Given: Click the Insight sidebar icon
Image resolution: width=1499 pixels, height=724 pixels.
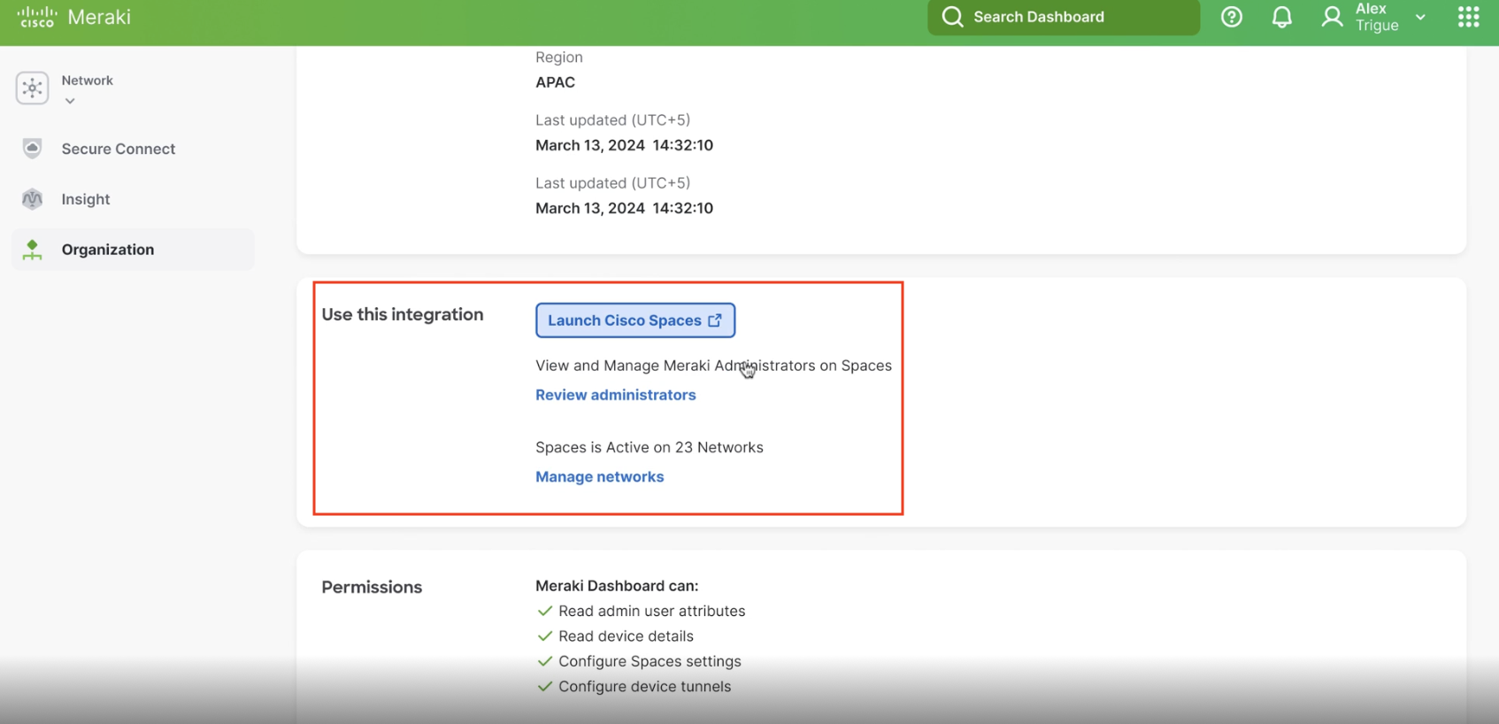Looking at the screenshot, I should 33,199.
